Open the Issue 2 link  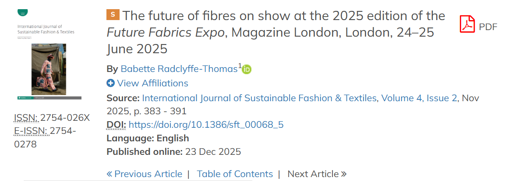point(441,98)
